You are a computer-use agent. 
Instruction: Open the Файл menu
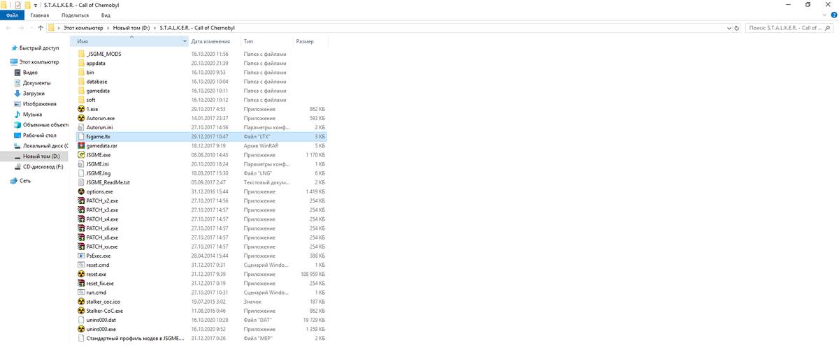point(12,15)
